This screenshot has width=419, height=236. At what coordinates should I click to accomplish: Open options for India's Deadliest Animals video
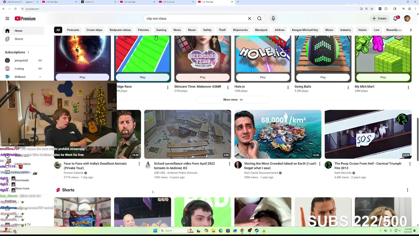coord(139,164)
